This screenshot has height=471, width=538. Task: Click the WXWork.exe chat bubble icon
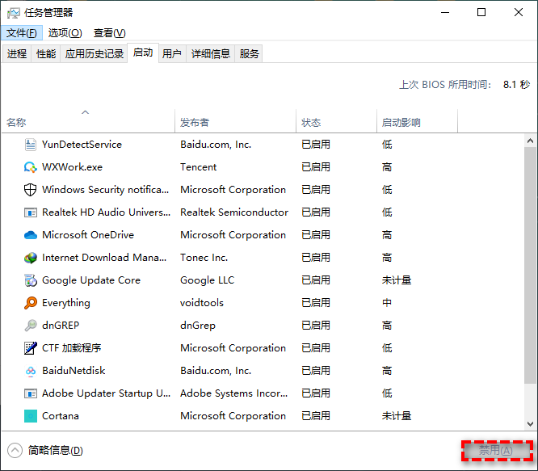point(30,167)
